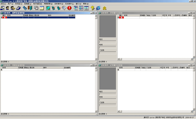Click 事件 column header in 报警设备事件表

click(x=58, y=15)
